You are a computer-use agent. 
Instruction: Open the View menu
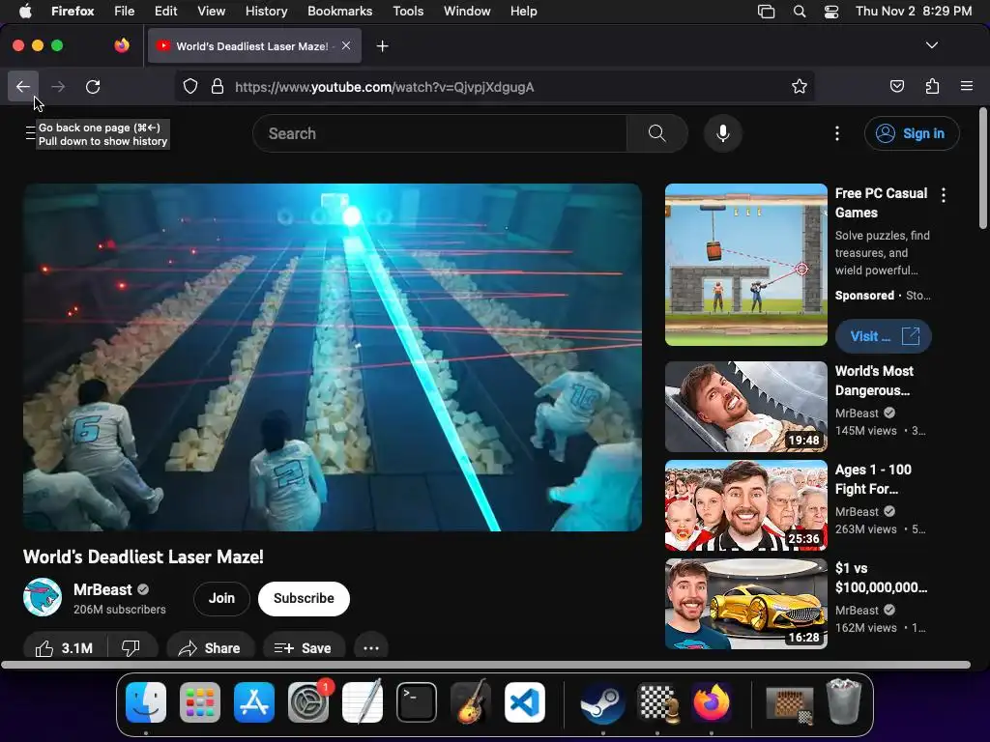(211, 11)
